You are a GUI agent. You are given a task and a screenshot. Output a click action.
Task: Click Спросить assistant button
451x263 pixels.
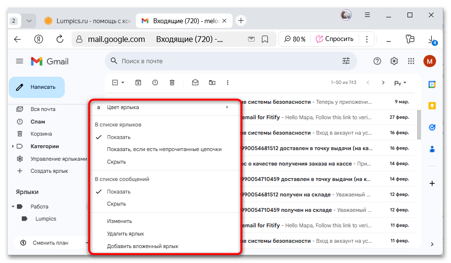tap(335, 39)
